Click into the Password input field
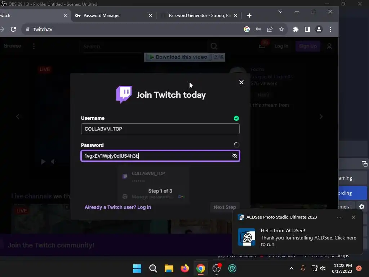The height and width of the screenshot is (277, 369). 160,156
